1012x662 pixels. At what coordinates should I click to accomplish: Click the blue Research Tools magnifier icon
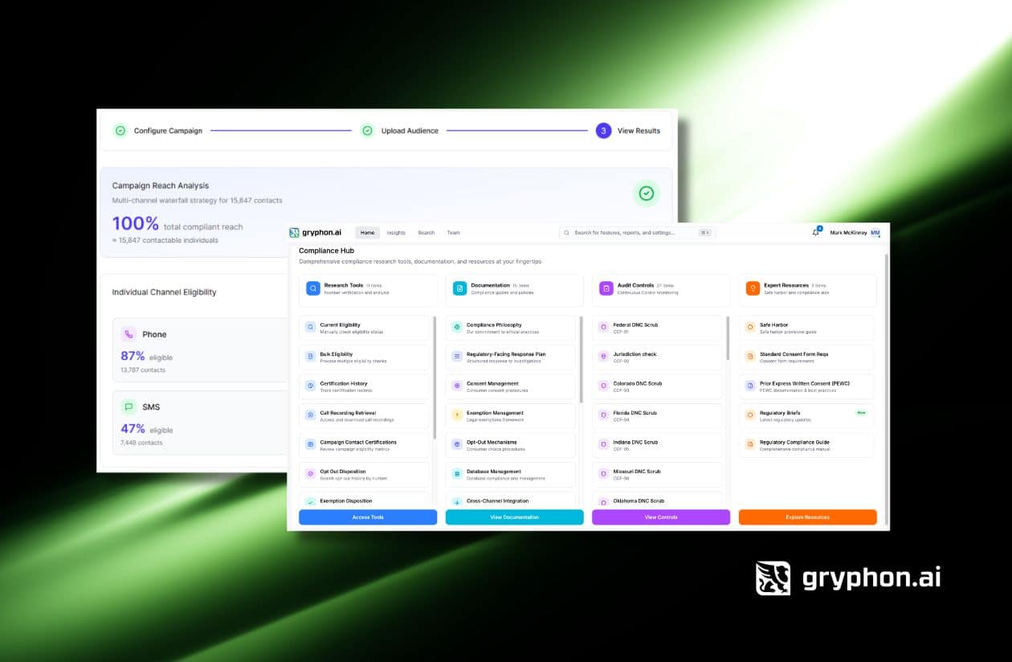pyautogui.click(x=313, y=288)
